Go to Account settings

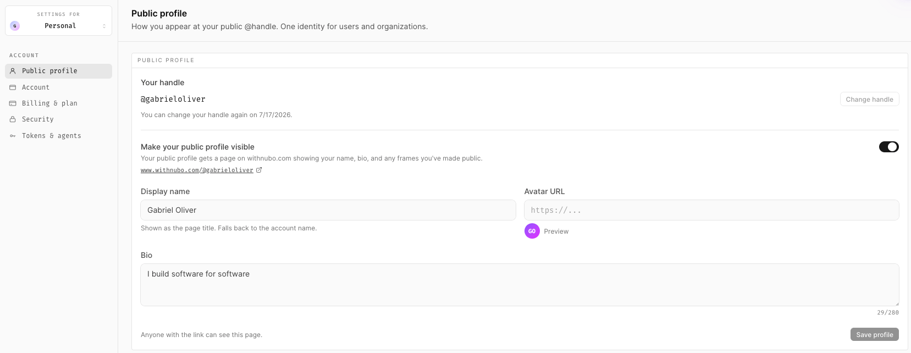(58, 87)
